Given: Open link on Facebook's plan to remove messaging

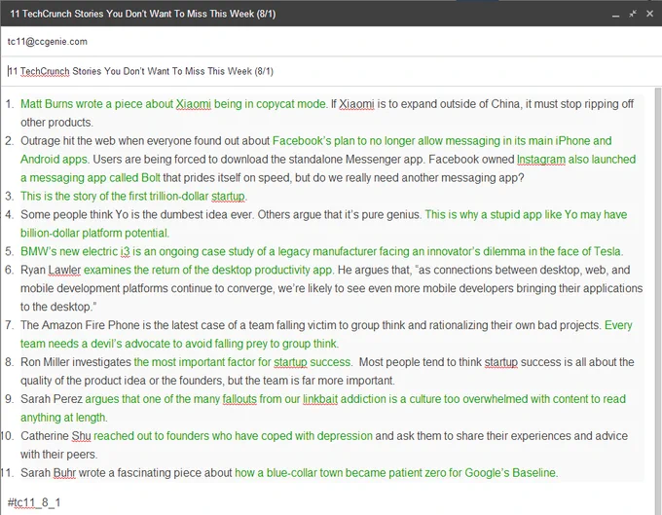Looking at the screenshot, I should (x=442, y=140).
